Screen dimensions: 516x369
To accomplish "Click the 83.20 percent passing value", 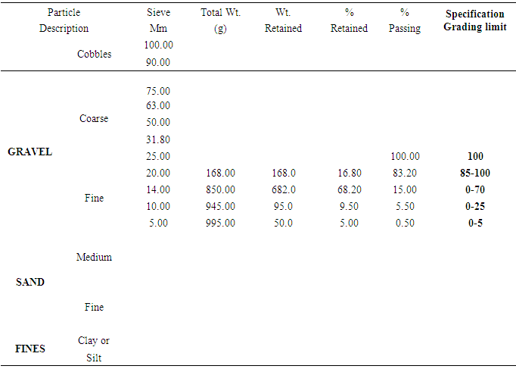I will 405,174.
